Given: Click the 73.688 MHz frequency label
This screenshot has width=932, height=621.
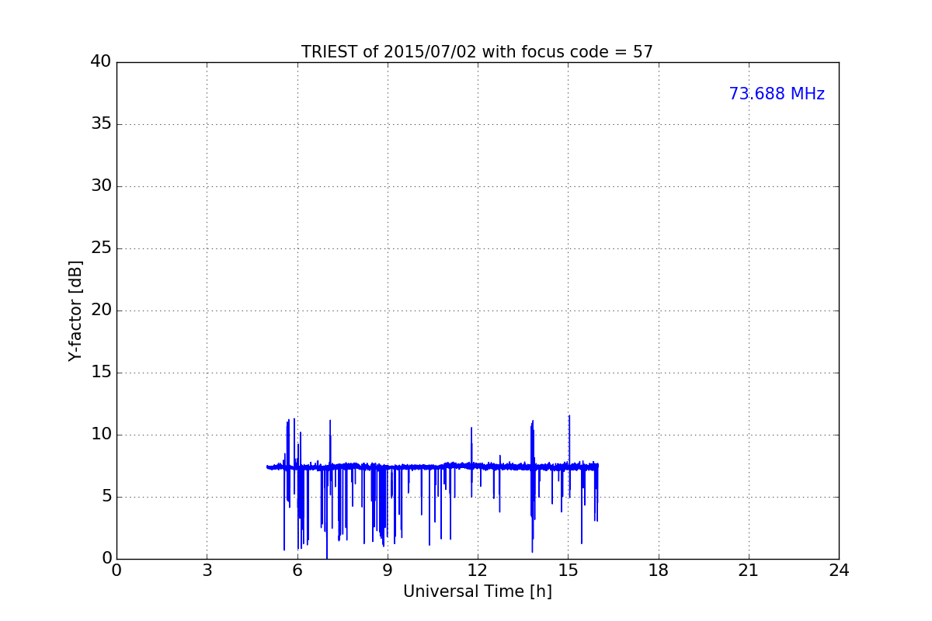Looking at the screenshot, I should point(777,94).
